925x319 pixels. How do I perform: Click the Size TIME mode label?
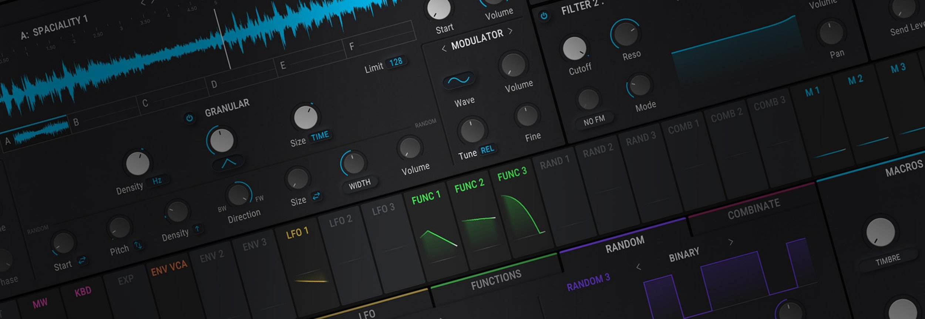(x=320, y=136)
